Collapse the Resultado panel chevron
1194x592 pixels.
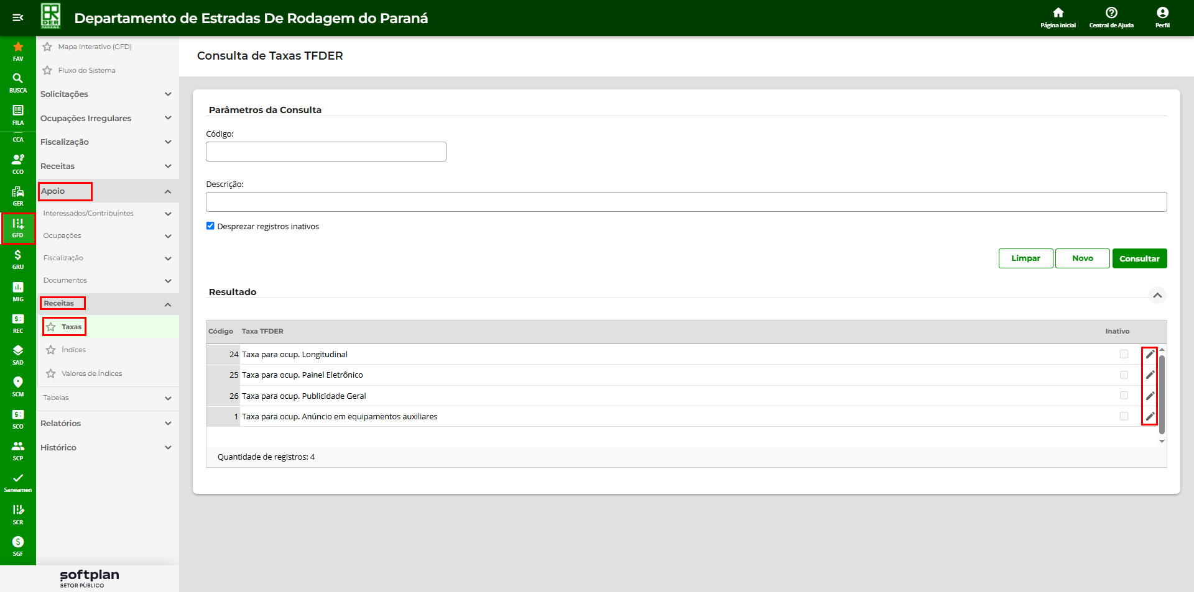coord(1157,295)
